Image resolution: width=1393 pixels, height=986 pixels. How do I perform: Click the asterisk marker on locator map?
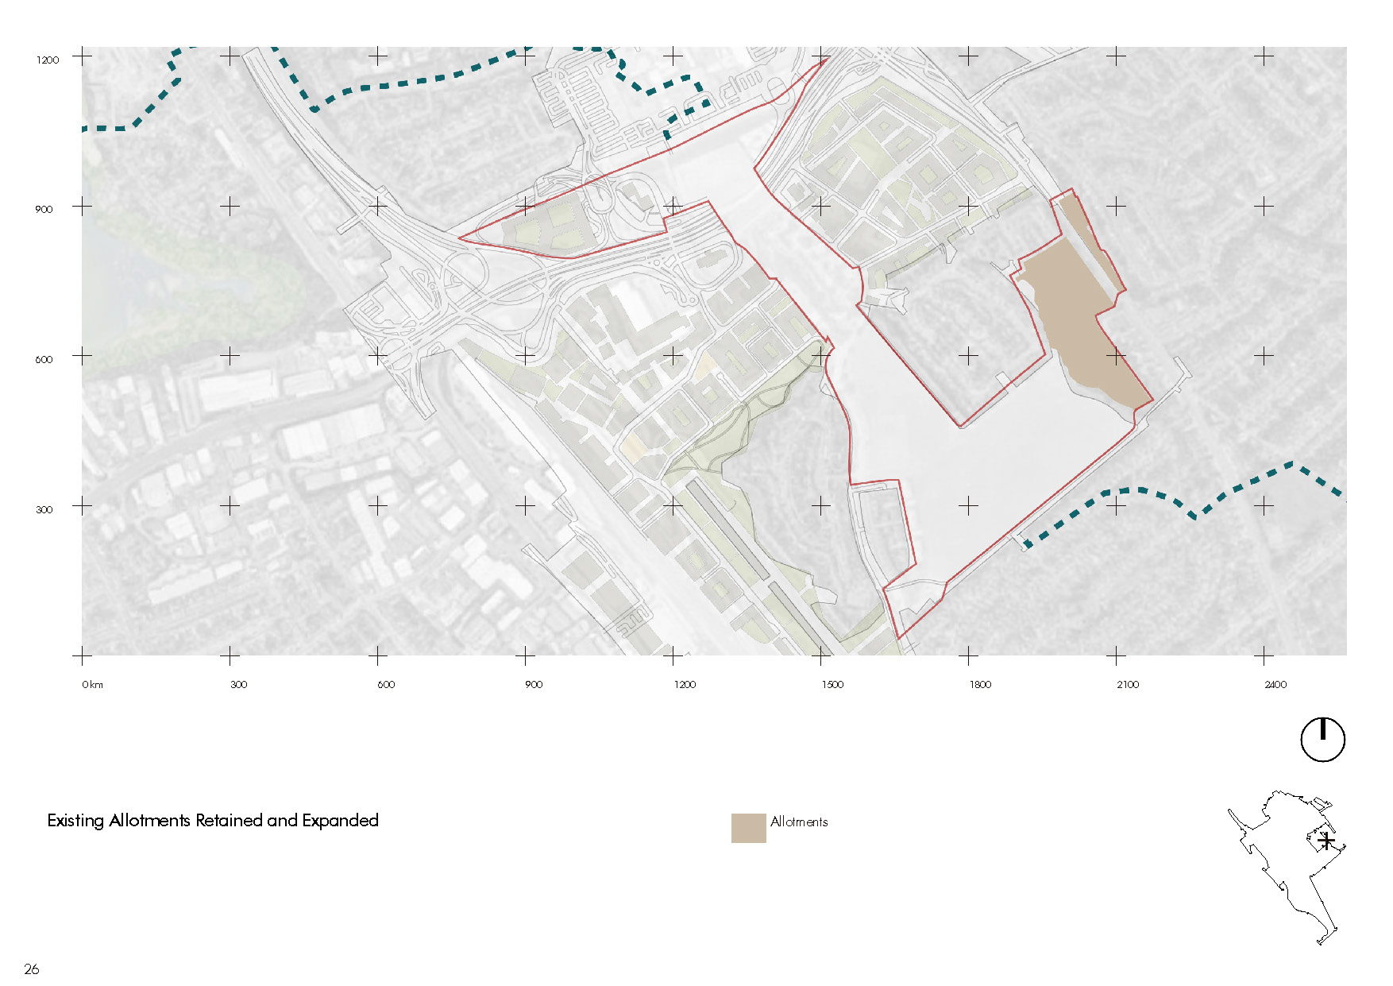[1326, 841]
